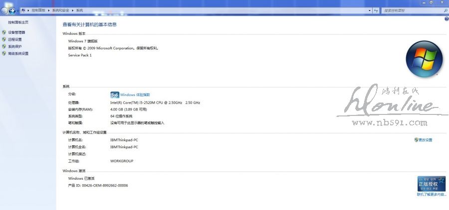Click the Back navigation arrow button
Screen dimensions: 449x210
point(4,10)
